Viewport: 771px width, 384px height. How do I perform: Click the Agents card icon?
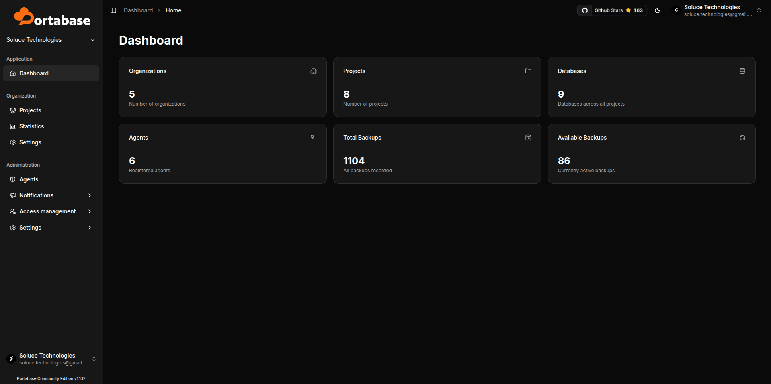pyautogui.click(x=314, y=138)
